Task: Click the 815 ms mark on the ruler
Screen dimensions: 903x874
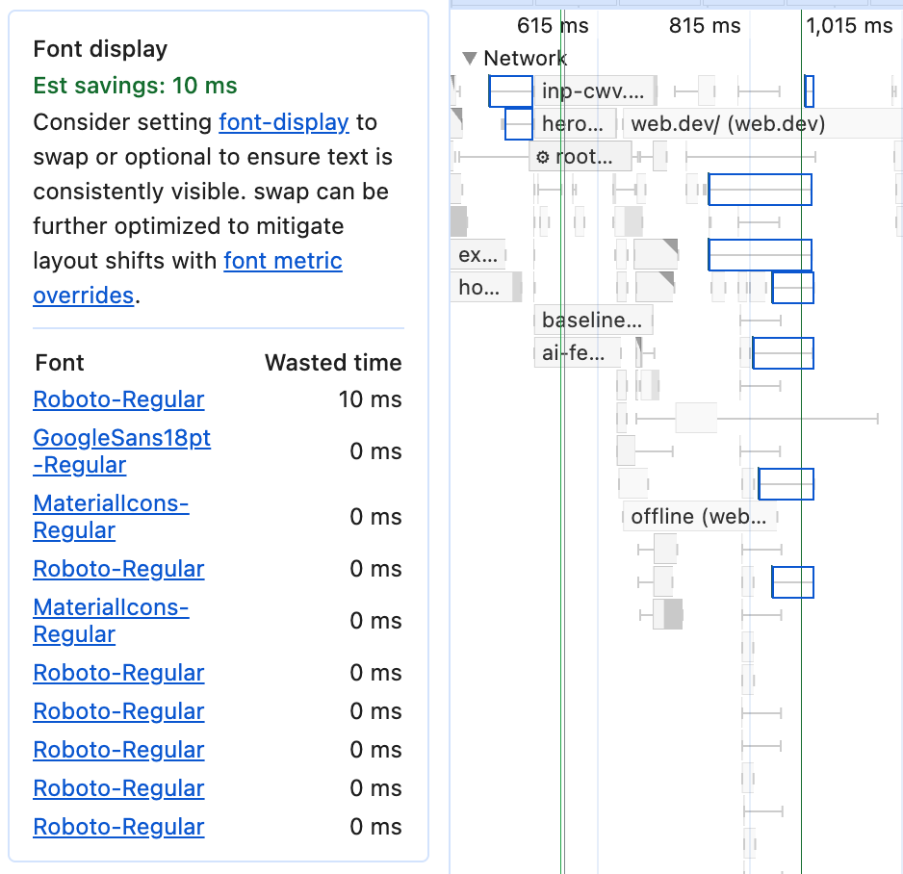Action: pos(704,26)
